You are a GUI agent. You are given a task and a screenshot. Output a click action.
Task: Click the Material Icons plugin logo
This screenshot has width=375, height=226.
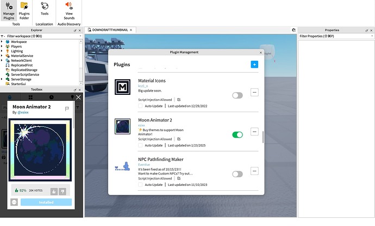tap(122, 87)
